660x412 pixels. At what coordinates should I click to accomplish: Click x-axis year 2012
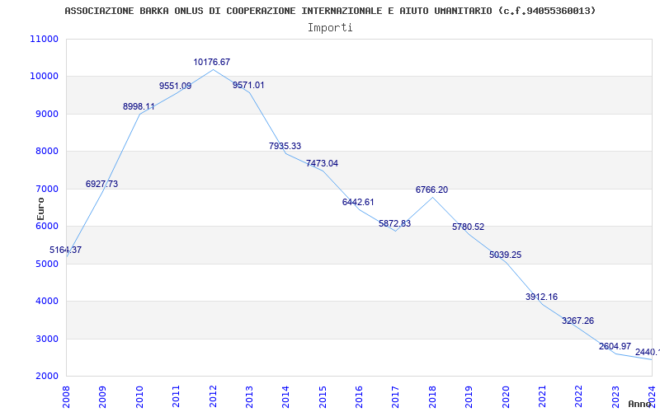(x=213, y=396)
